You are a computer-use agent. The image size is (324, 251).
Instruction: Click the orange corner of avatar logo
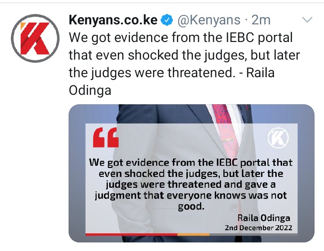pos(23,26)
